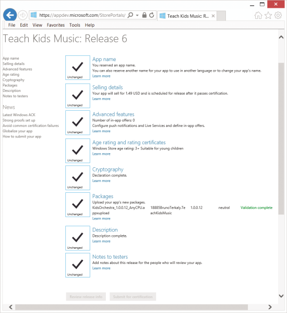Select Selling details in left sidebar
The height and width of the screenshot is (313, 287).
click(x=14, y=64)
